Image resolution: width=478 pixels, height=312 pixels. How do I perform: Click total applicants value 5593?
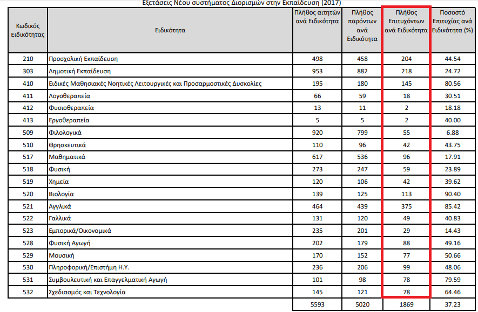tap(318, 304)
